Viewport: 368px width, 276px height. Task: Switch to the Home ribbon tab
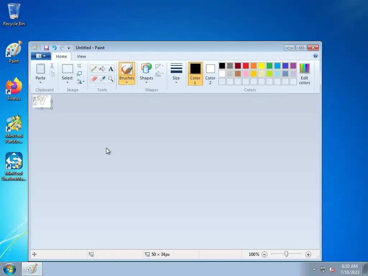[61, 56]
